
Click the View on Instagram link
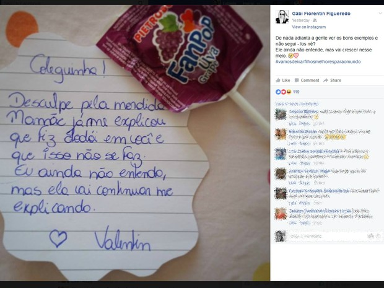coord(309,27)
